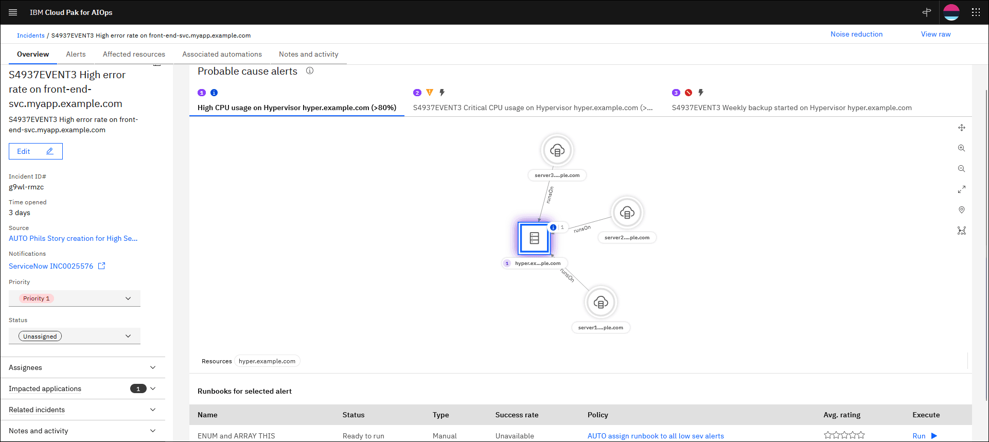Click the Noise reduction link
Image resolution: width=989 pixels, height=442 pixels.
[856, 34]
